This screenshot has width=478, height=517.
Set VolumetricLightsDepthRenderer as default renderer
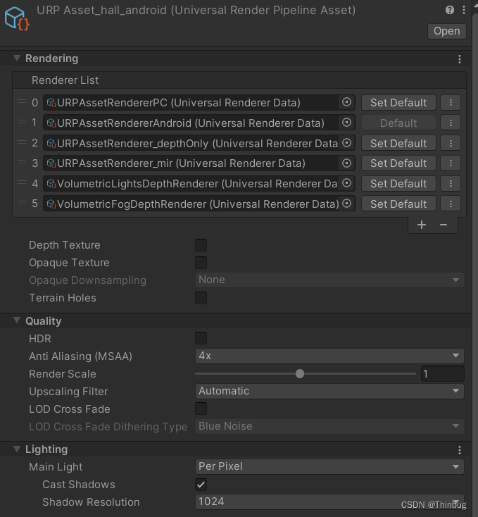coord(398,184)
